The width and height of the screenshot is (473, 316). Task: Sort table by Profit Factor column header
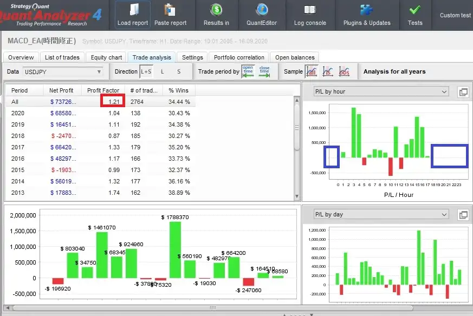click(x=102, y=90)
